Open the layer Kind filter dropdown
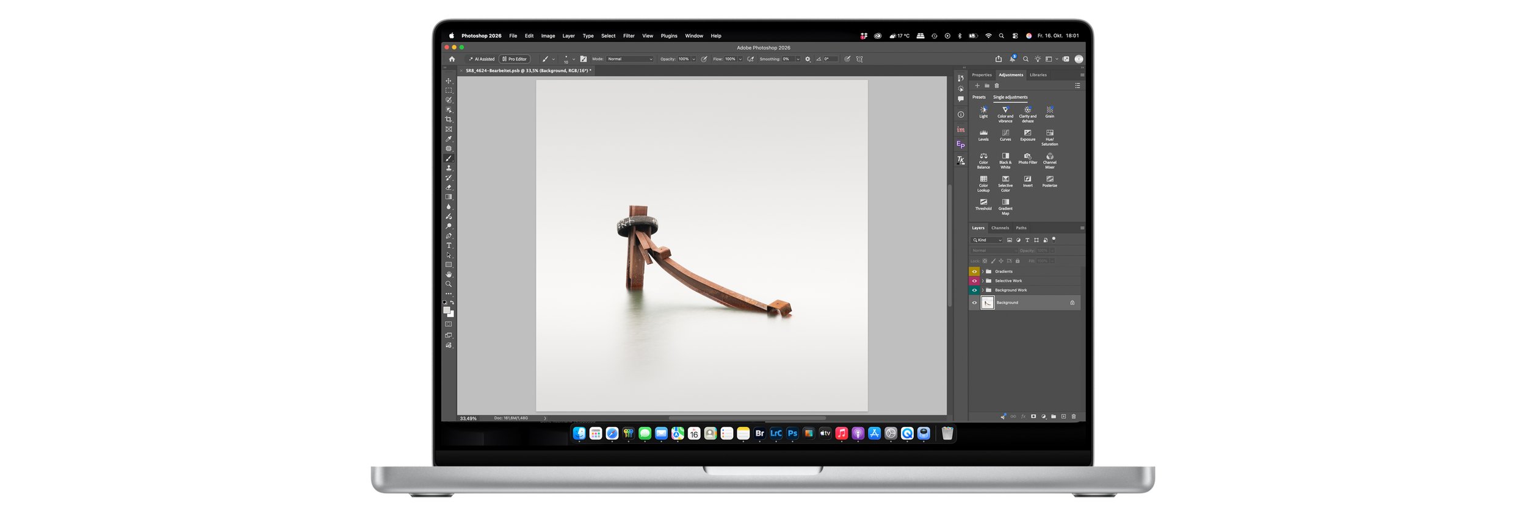 987,240
